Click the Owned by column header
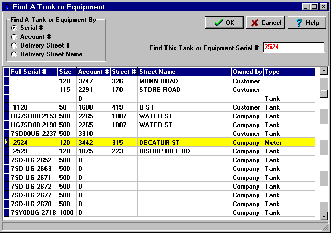 (247, 72)
